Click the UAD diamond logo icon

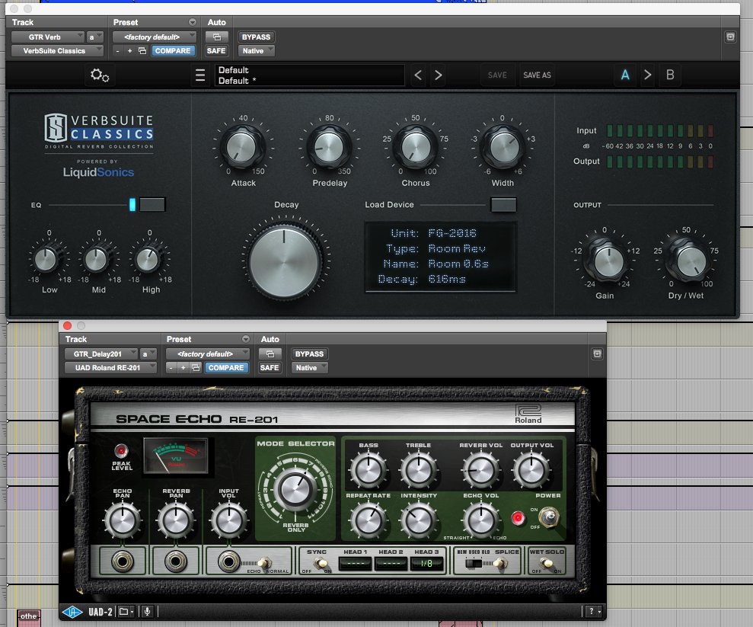click(72, 612)
